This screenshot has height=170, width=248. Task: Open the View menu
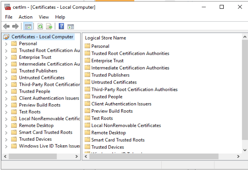(44, 17)
